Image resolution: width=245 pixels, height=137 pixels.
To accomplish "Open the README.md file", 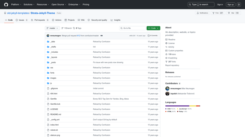I will click(56, 114).
